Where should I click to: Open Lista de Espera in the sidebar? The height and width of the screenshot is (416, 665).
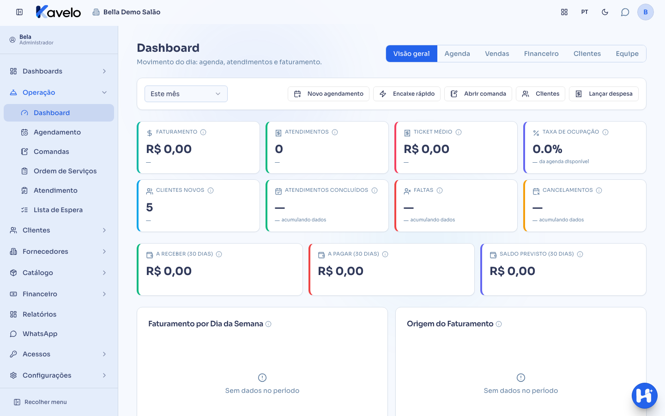coord(59,210)
